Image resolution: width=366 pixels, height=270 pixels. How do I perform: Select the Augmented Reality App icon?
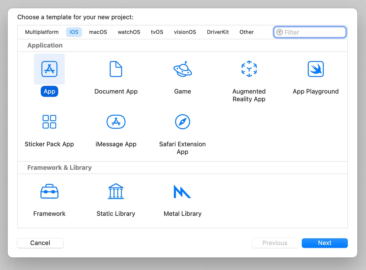[x=249, y=69]
